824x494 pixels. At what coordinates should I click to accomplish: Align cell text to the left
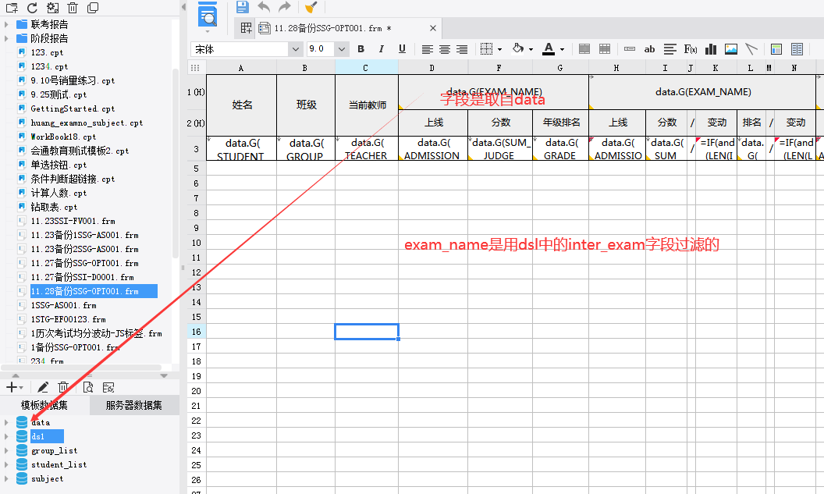[428, 49]
